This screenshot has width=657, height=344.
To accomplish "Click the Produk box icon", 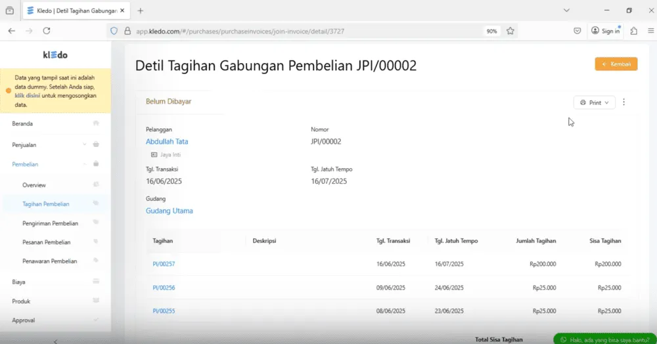I will coord(96,301).
